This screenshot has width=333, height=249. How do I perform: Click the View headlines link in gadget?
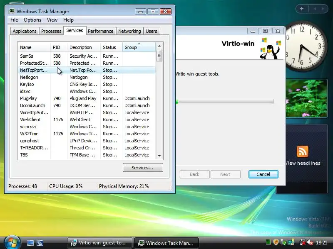[303, 163]
